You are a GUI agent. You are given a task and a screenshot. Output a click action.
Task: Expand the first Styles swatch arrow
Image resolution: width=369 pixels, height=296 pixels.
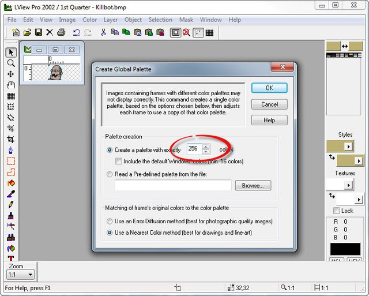(348, 147)
